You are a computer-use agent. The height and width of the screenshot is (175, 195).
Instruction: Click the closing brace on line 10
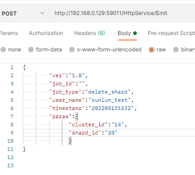point(70,141)
